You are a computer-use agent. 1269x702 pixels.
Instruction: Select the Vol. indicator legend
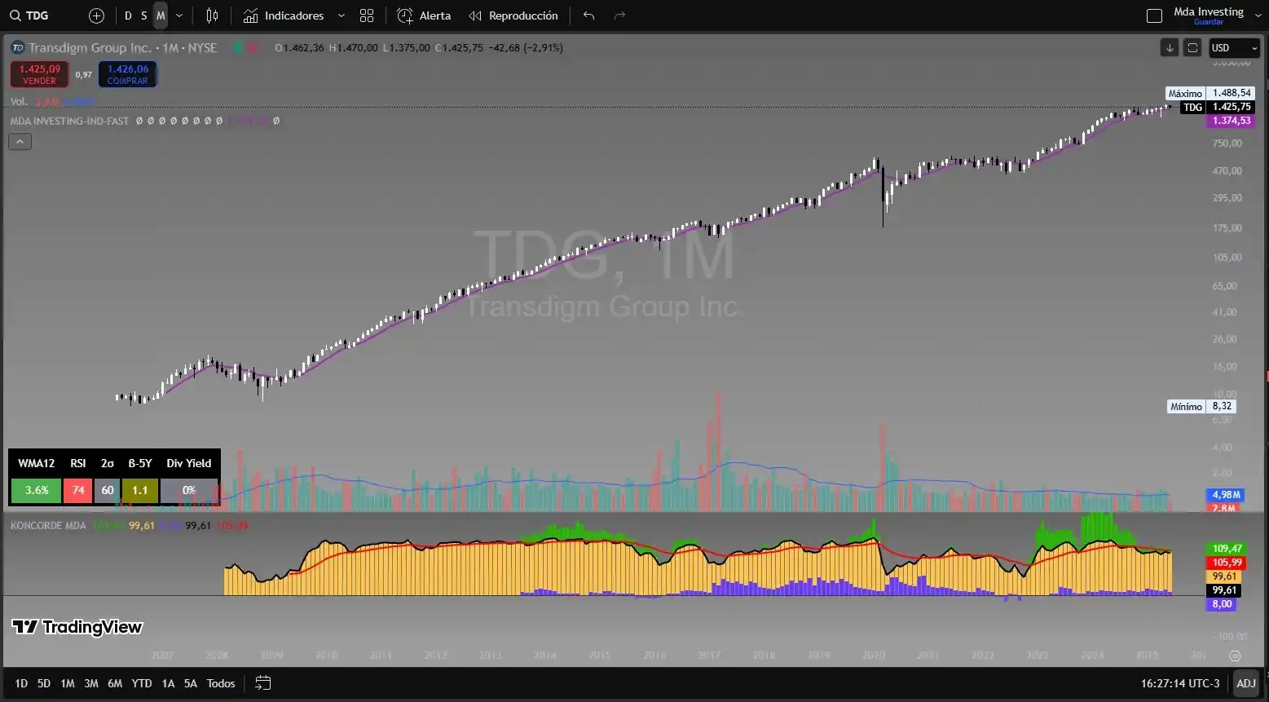pyautogui.click(x=19, y=102)
